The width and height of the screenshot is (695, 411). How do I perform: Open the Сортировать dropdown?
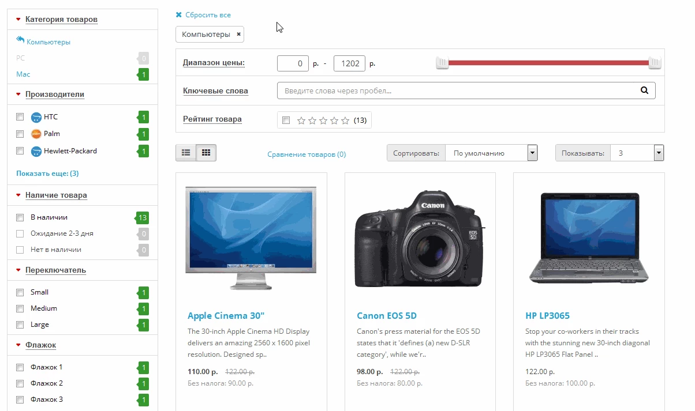491,153
